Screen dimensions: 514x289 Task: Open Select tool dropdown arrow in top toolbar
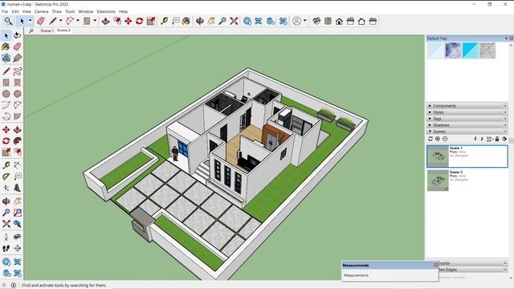pos(31,21)
